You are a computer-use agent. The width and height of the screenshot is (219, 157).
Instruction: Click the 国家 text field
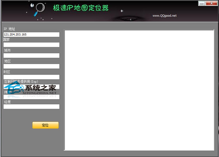[x=31, y=45]
